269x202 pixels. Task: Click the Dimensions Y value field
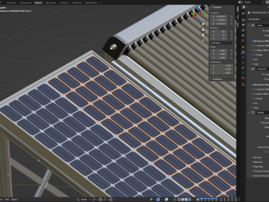[222, 69]
